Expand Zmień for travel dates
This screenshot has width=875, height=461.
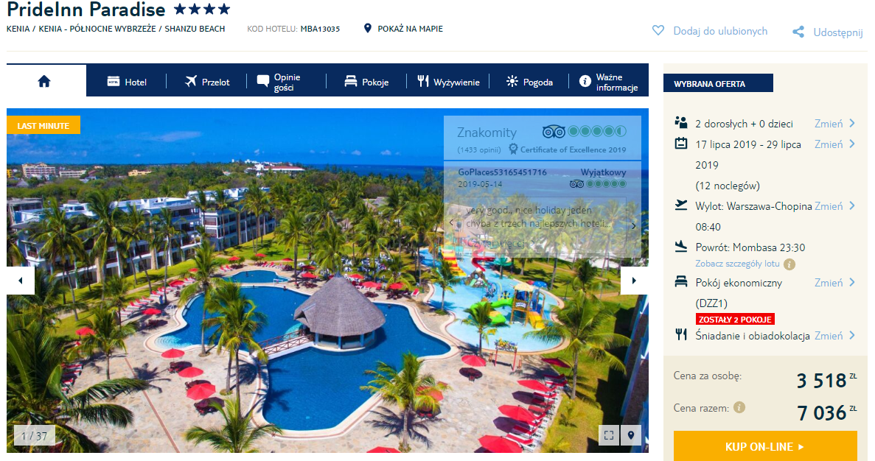point(834,144)
